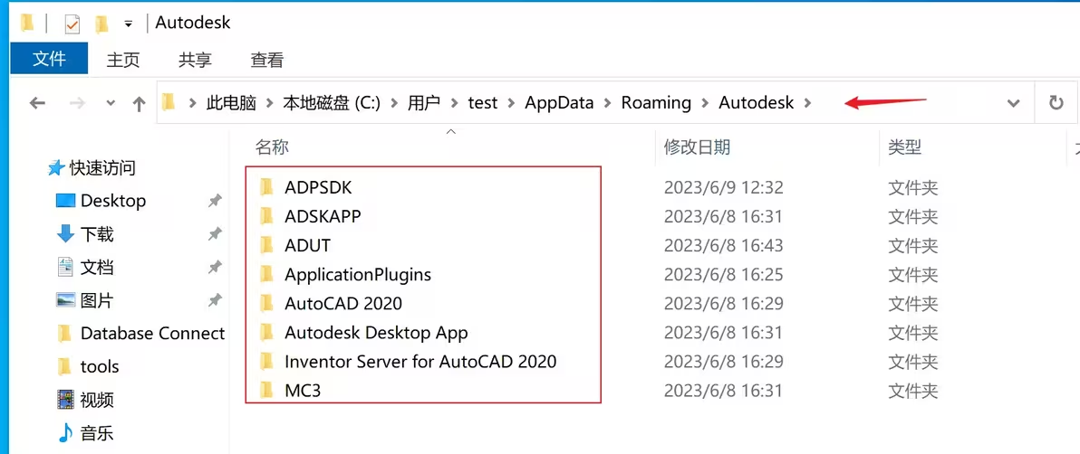This screenshot has height=454, width=1080.
Task: Sort by the 名称 column header
Action: pos(272,147)
